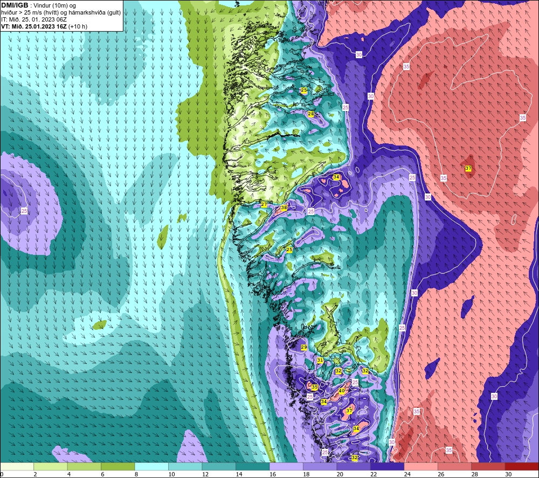Click the legend scale number 8

point(136,474)
